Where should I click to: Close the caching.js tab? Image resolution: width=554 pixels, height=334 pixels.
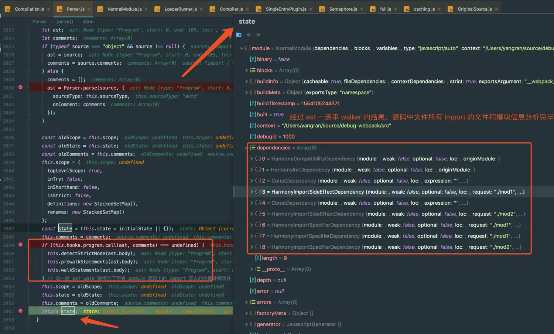439,9
